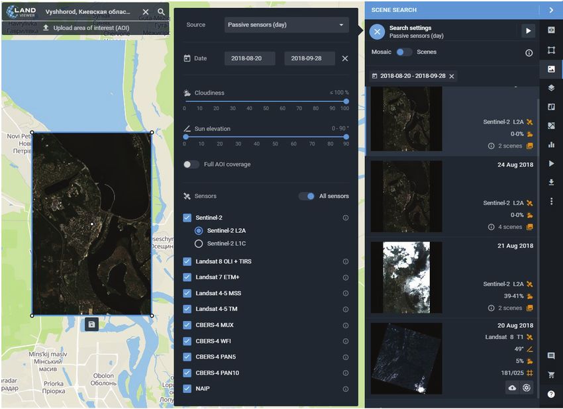Open info icon for CBERS-4 MUX

(345, 326)
